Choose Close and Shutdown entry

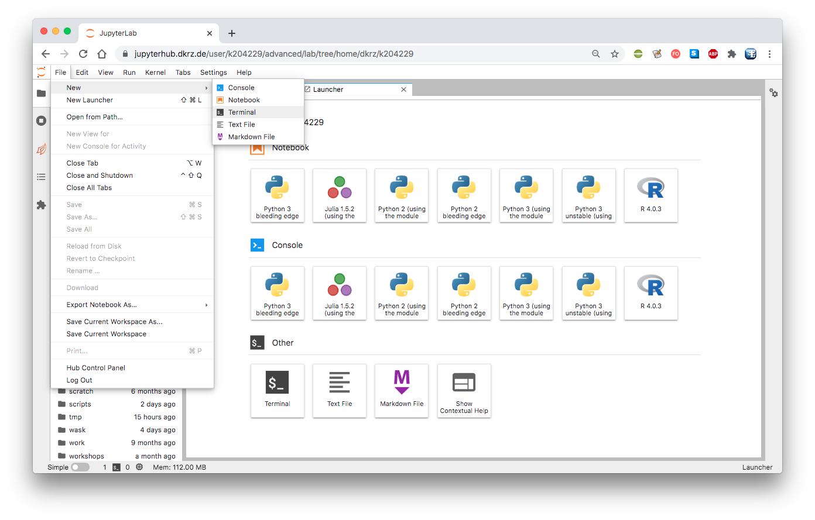tap(132, 175)
